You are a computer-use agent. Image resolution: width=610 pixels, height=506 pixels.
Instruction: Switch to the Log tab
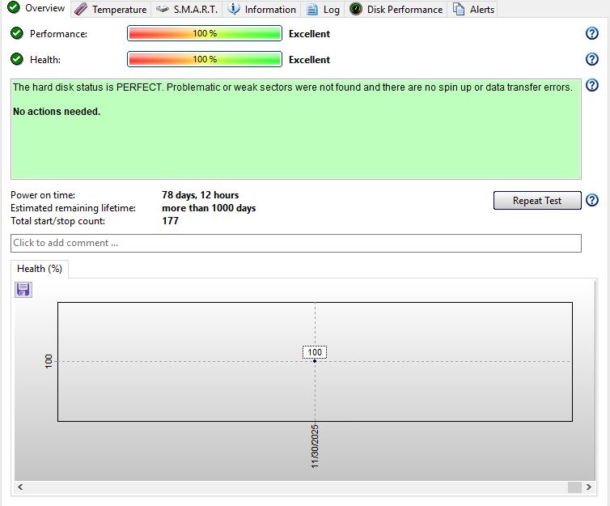tap(323, 10)
